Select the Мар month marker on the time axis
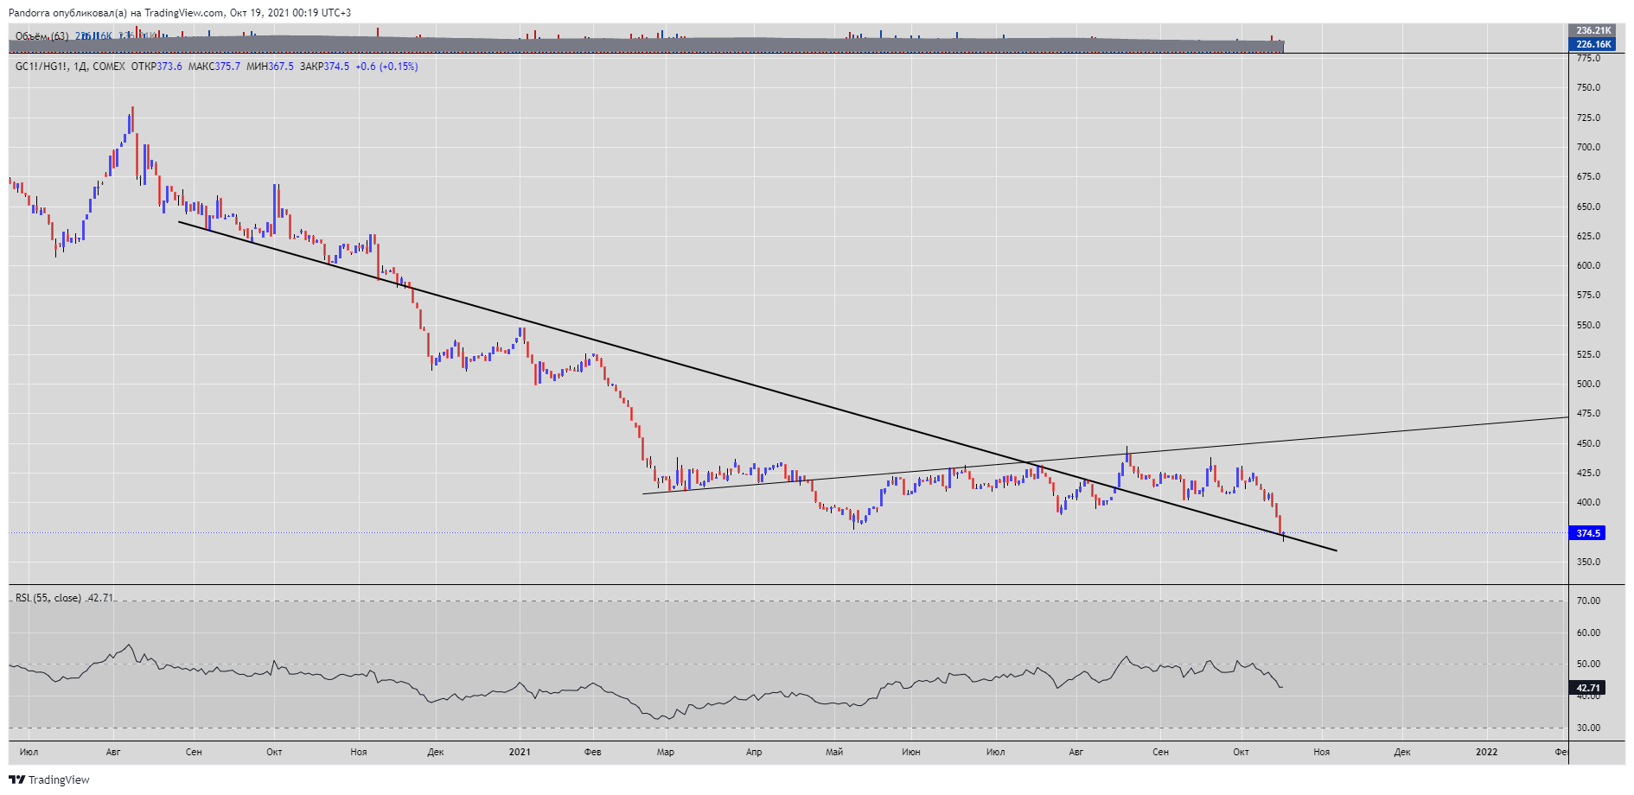This screenshot has width=1634, height=795. (666, 752)
